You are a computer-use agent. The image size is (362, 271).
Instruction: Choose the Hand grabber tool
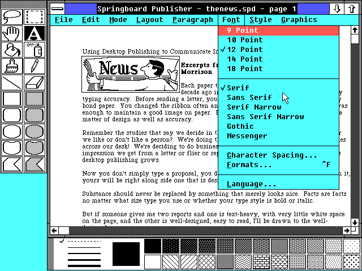click(12, 33)
